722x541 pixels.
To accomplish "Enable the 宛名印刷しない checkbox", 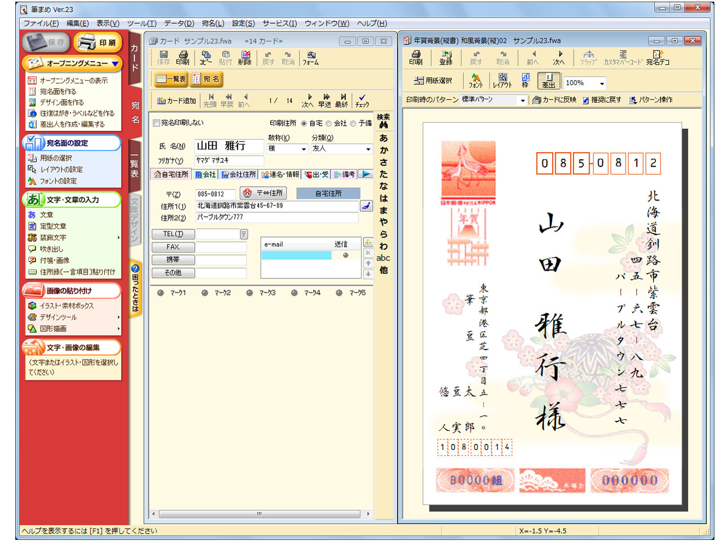I will [156, 122].
